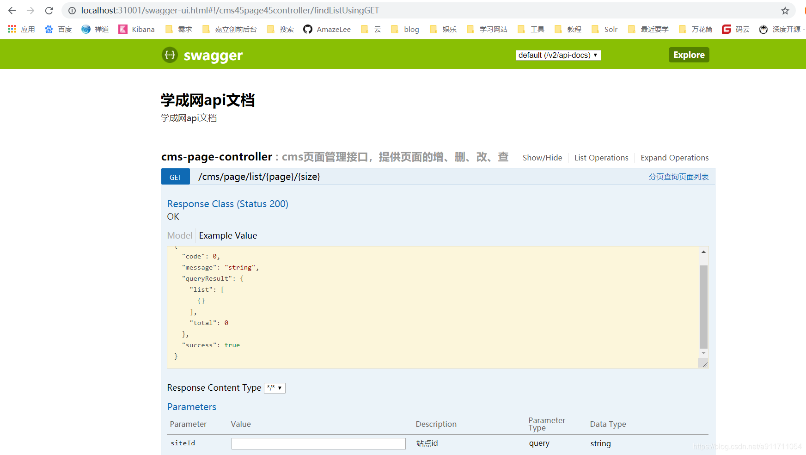806x455 pixels.
Task: Open the Solr bookmark folder
Action: 604,29
